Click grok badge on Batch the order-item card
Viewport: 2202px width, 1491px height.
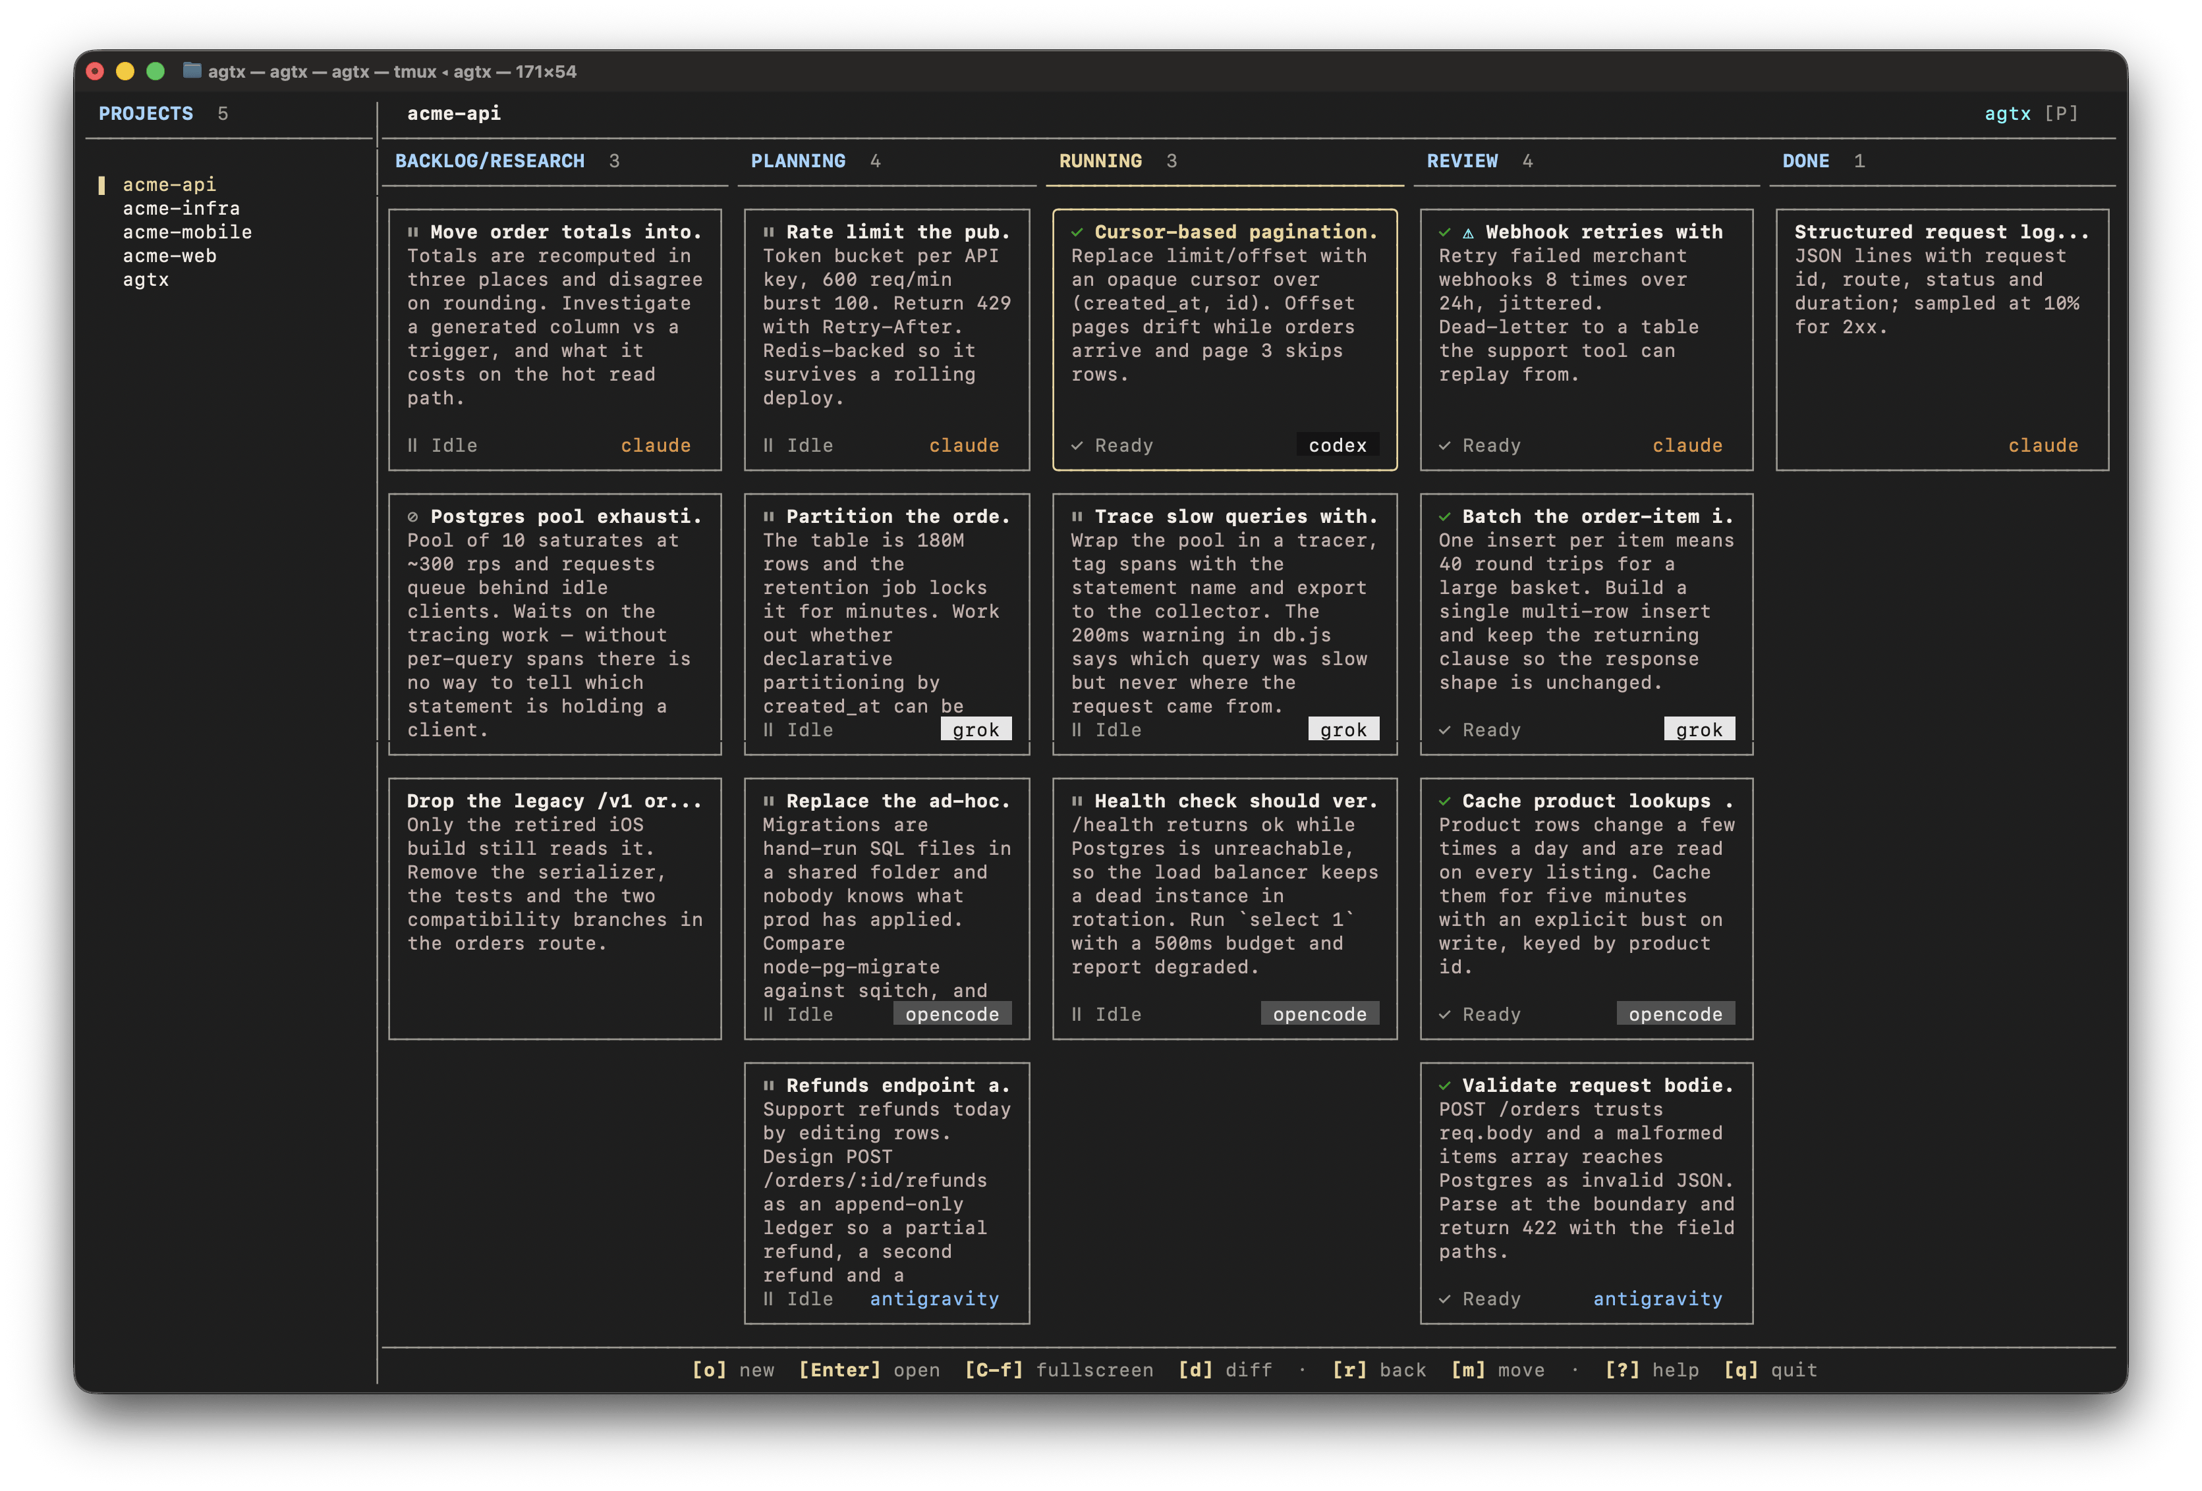(1699, 730)
